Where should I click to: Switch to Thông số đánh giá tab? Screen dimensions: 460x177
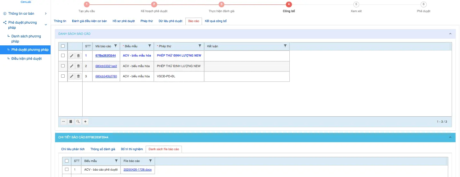103,149
